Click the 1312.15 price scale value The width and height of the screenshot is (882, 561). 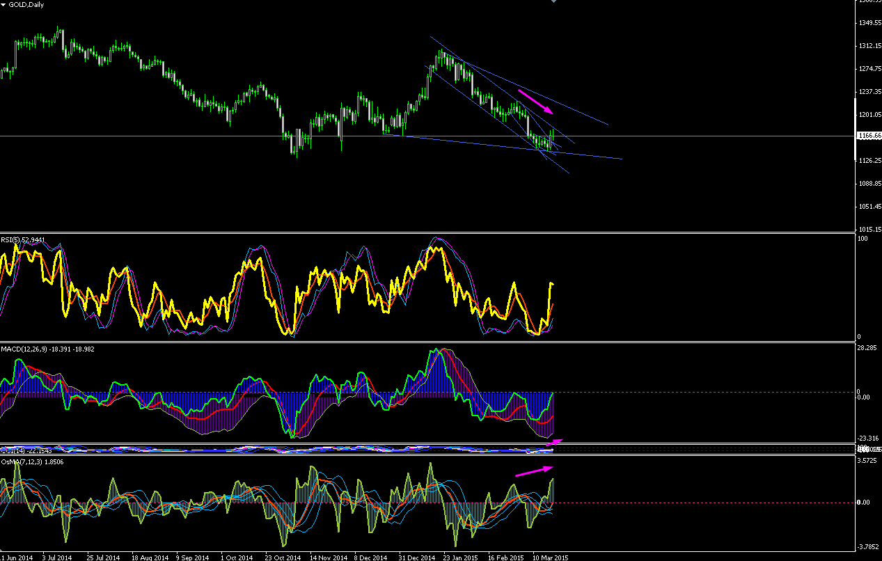(869, 46)
